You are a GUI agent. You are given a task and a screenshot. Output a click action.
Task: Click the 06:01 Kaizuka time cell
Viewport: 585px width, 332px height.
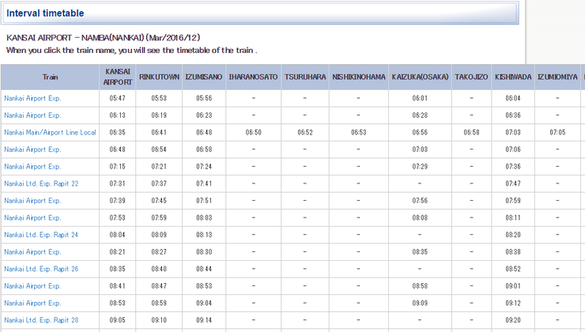click(x=420, y=99)
